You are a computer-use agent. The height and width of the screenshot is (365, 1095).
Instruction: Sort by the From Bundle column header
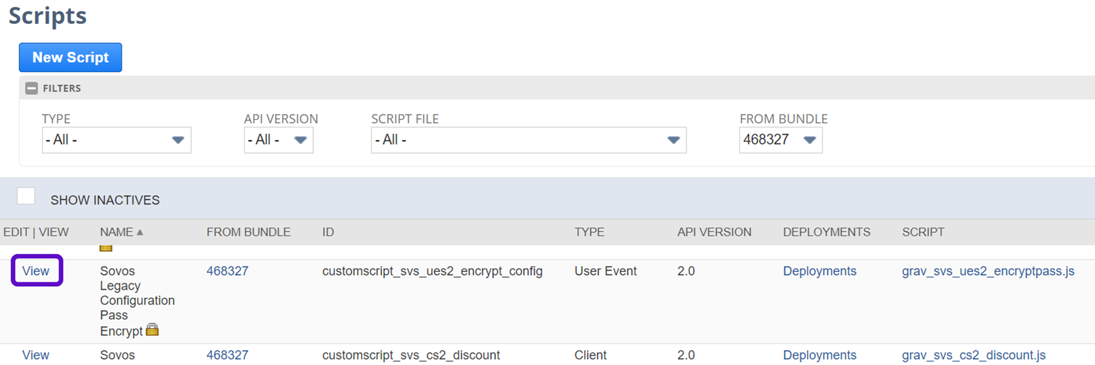248,232
